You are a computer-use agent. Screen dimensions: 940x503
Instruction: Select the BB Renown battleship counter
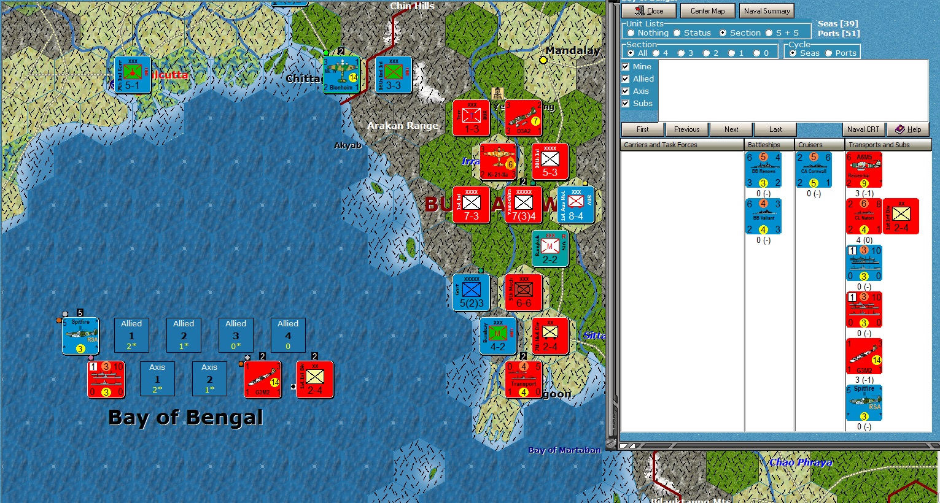(x=763, y=170)
